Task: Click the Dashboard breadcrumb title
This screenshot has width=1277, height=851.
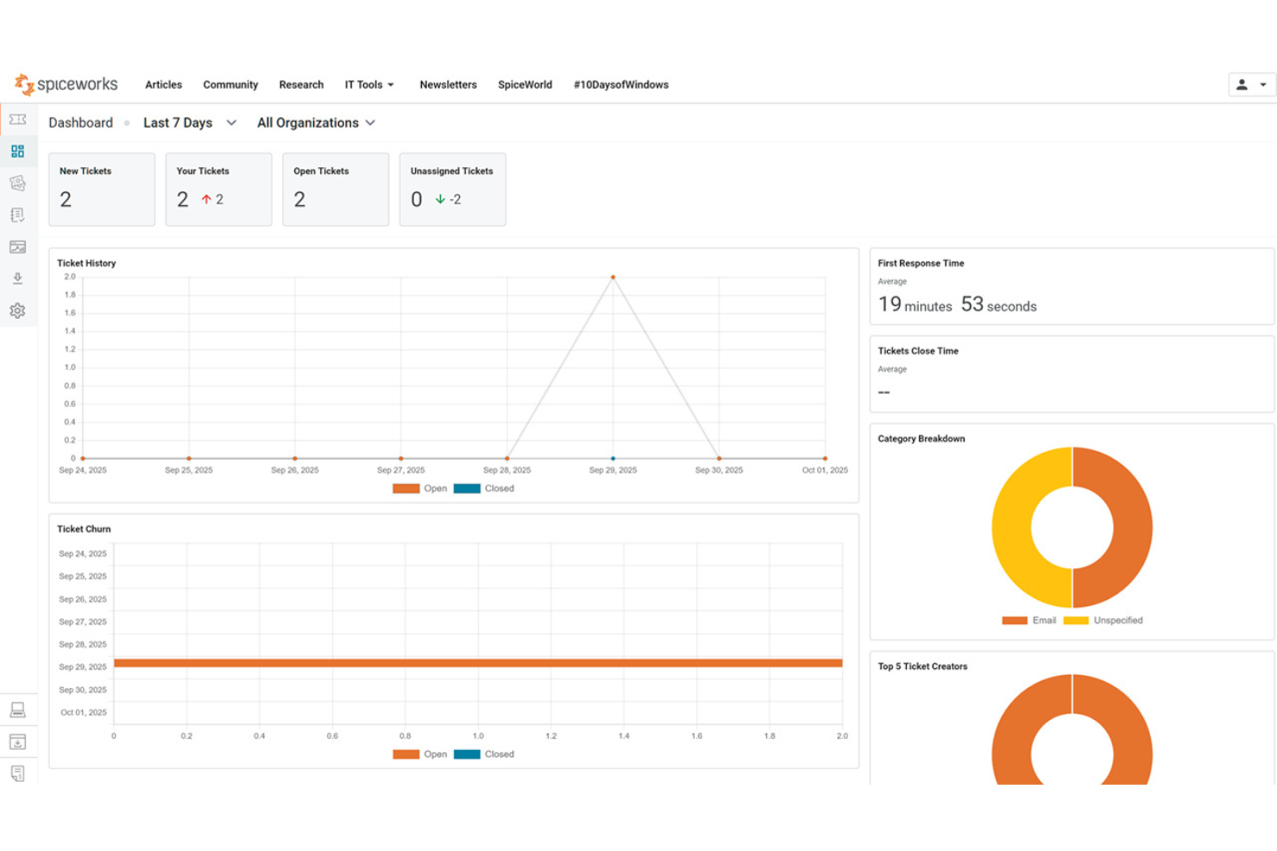Action: point(80,122)
